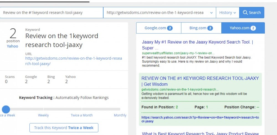Screen dimensions: 277x135
Task: Open the Jaaxy My #1 Review result title
Action: [x=197, y=45]
